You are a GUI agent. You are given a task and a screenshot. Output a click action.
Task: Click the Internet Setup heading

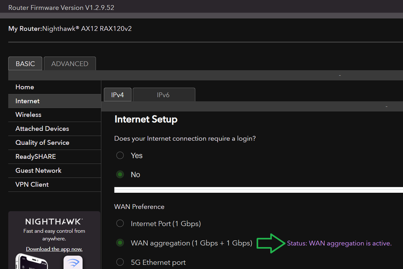point(146,119)
